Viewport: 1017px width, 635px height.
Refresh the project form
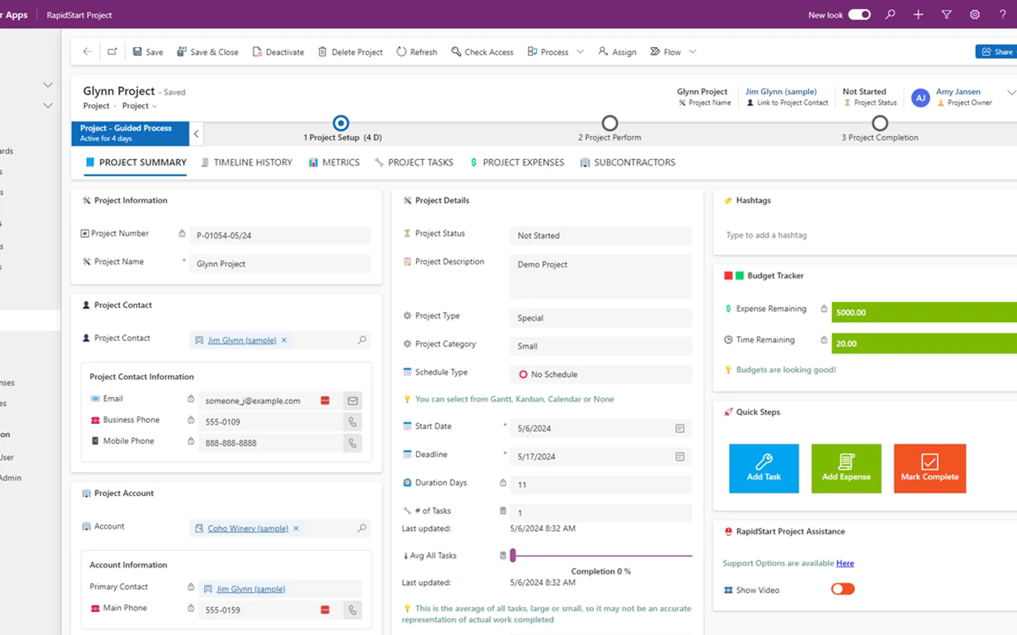(417, 52)
